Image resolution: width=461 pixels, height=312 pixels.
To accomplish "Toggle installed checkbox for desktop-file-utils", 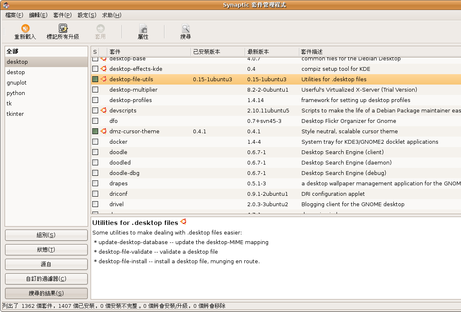I will coord(95,79).
